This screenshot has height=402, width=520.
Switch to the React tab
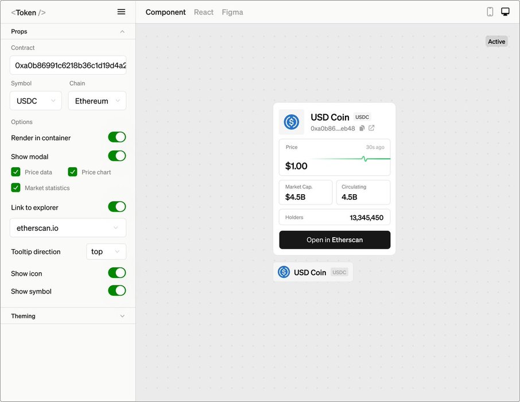pos(204,12)
